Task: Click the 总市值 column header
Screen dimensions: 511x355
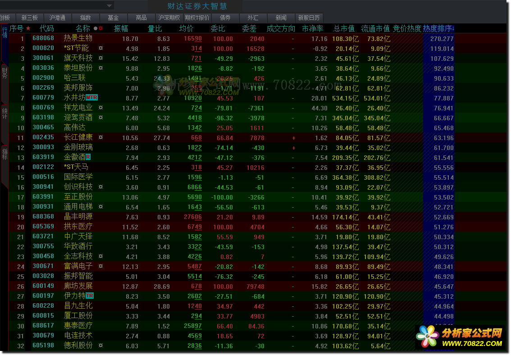Action: (344, 29)
